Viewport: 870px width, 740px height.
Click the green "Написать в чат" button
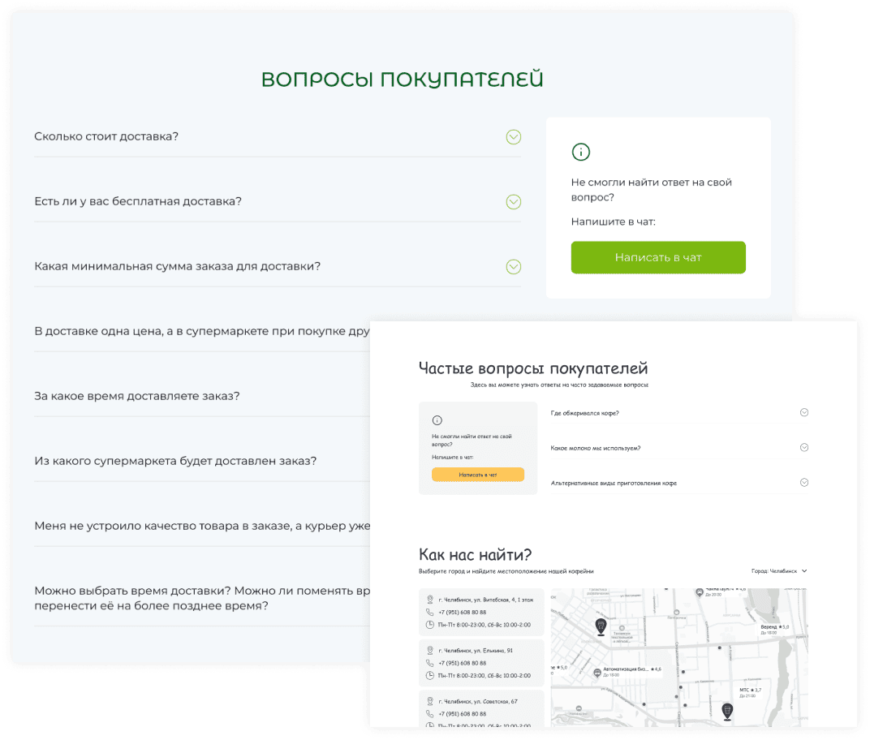pyautogui.click(x=658, y=257)
